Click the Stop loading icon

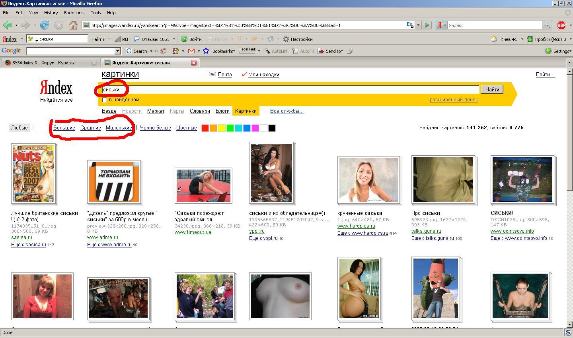(59, 25)
